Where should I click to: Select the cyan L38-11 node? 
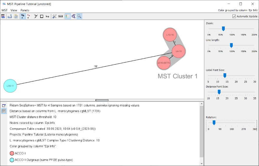[10, 86]
